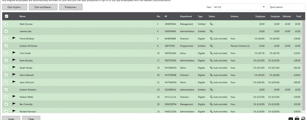Sort table by Department column header
The width and height of the screenshot is (307, 120).
point(186,16)
